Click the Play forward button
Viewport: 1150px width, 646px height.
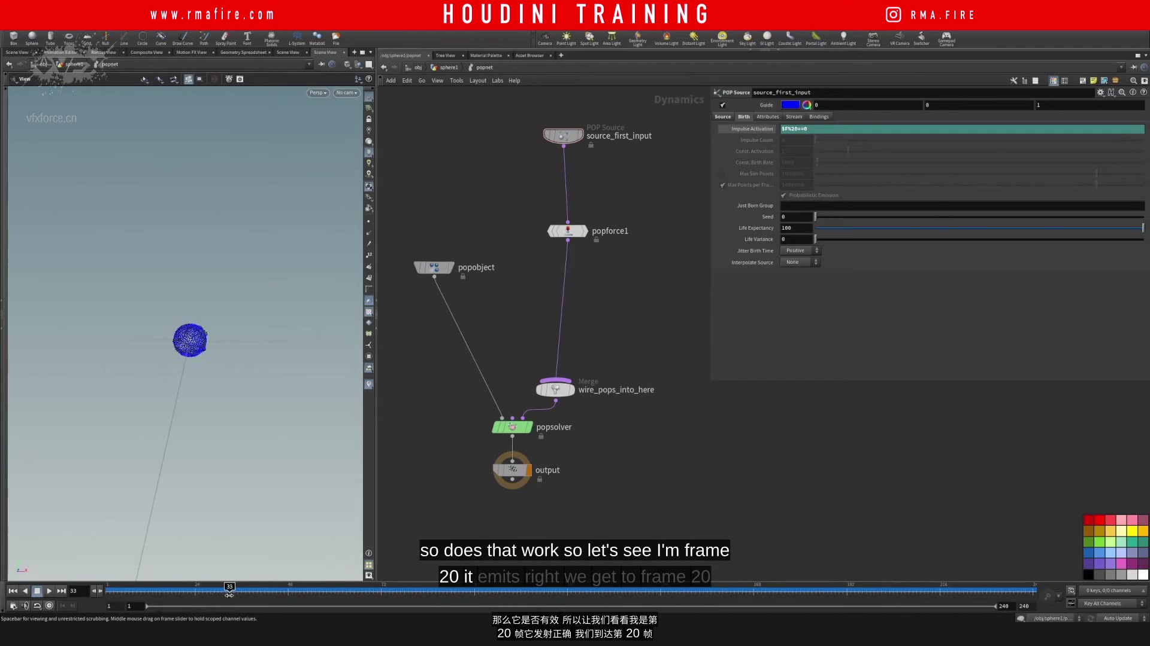[49, 591]
